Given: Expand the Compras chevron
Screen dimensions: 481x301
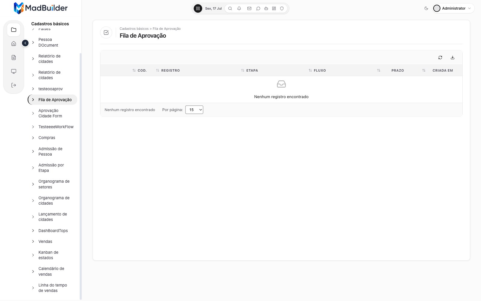Looking at the screenshot, I should pos(33,138).
